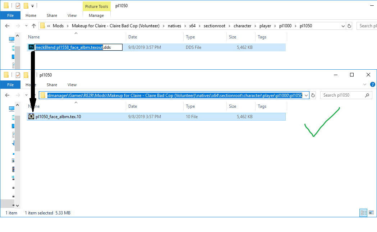Open Share tab in top window
This screenshot has width=377, height=232.
(x=52, y=15)
